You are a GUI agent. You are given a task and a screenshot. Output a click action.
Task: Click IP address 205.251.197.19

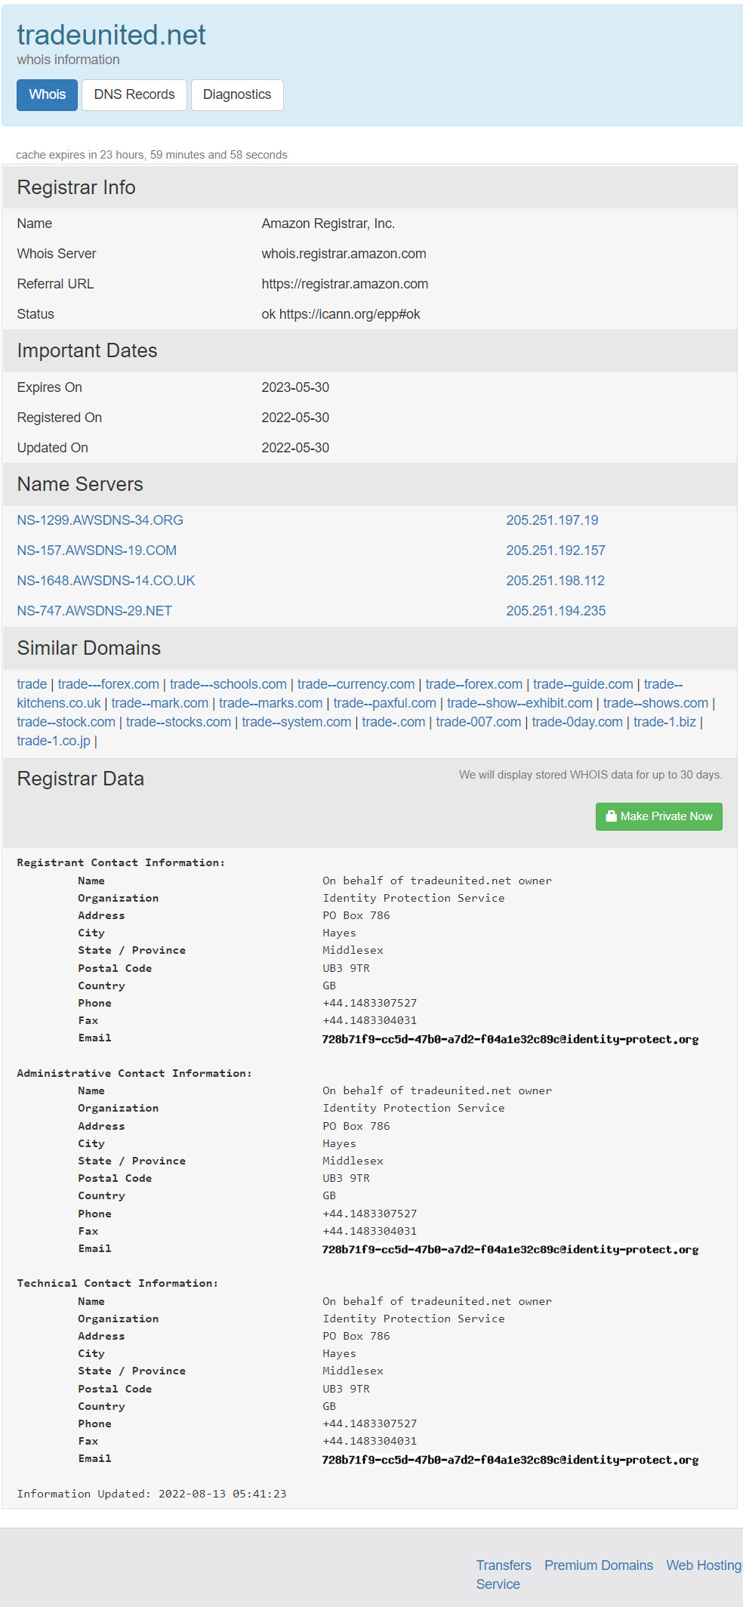point(552,520)
